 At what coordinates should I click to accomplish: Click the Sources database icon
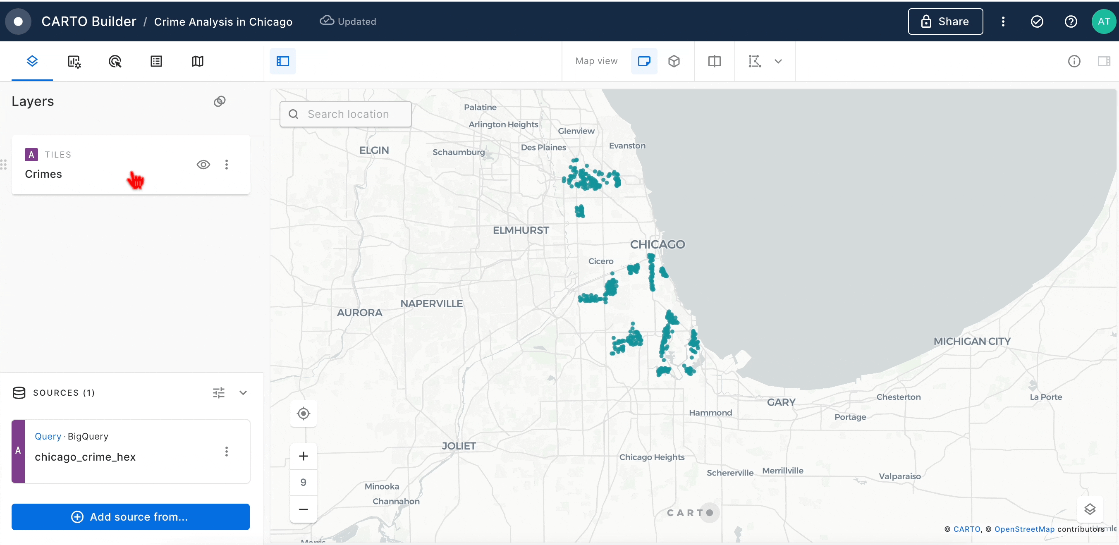pyautogui.click(x=19, y=392)
